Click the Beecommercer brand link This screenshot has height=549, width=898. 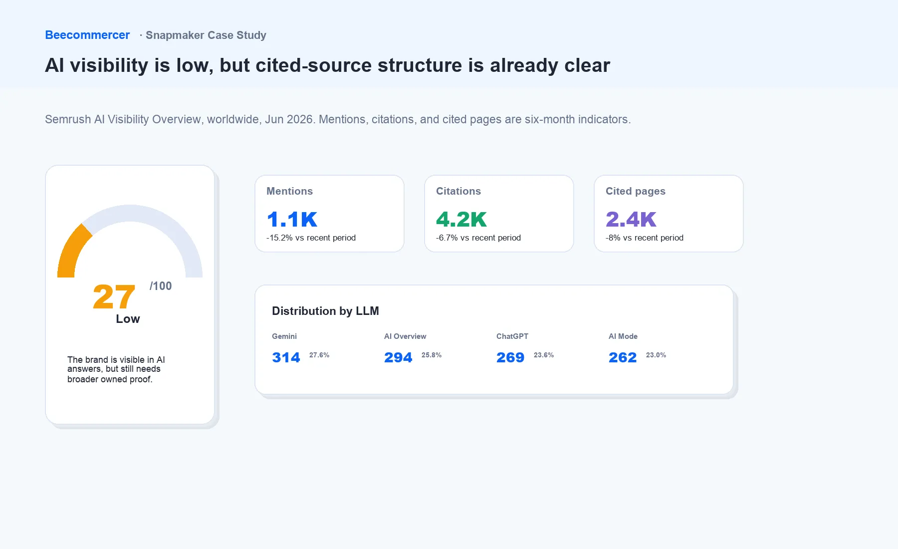pos(87,35)
